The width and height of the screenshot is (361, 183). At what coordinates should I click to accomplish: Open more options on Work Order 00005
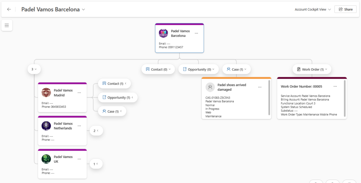pyautogui.click(x=335, y=86)
